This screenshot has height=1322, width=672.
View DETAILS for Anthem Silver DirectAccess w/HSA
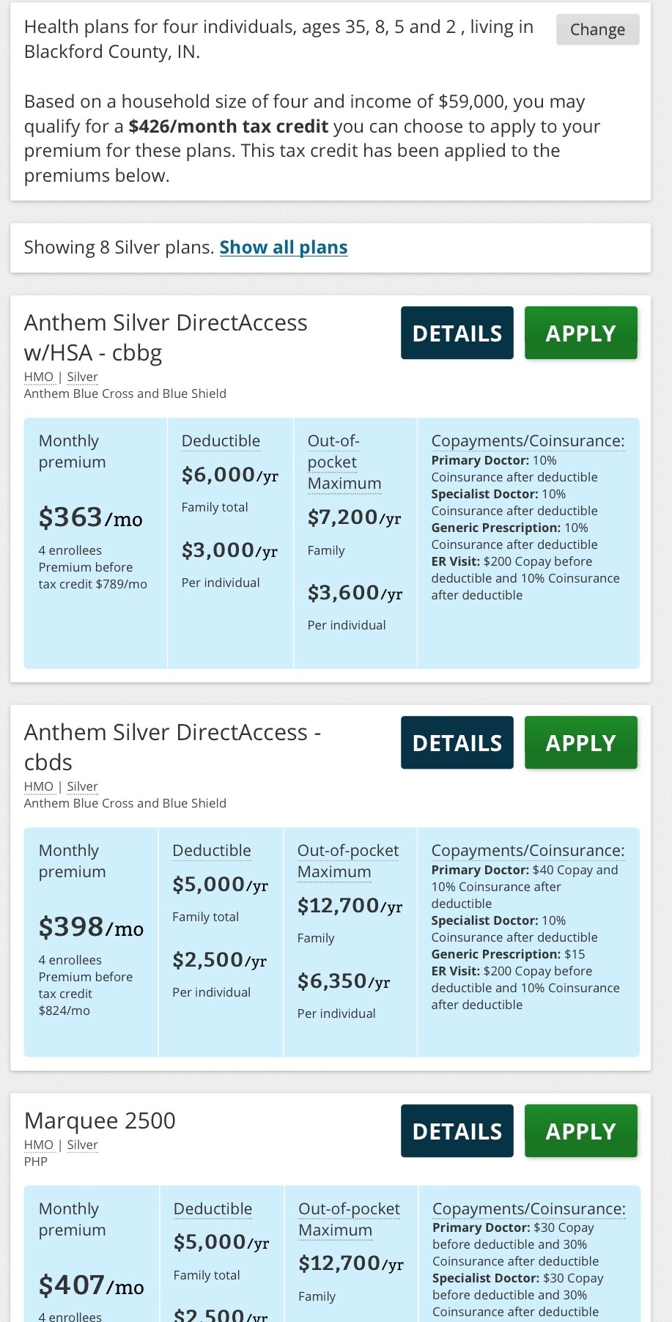point(457,333)
